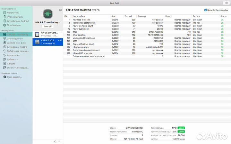Select S.M.A.R.T. monitoring sidebar item
The height and width of the screenshot is (144, 231).
(16, 34)
